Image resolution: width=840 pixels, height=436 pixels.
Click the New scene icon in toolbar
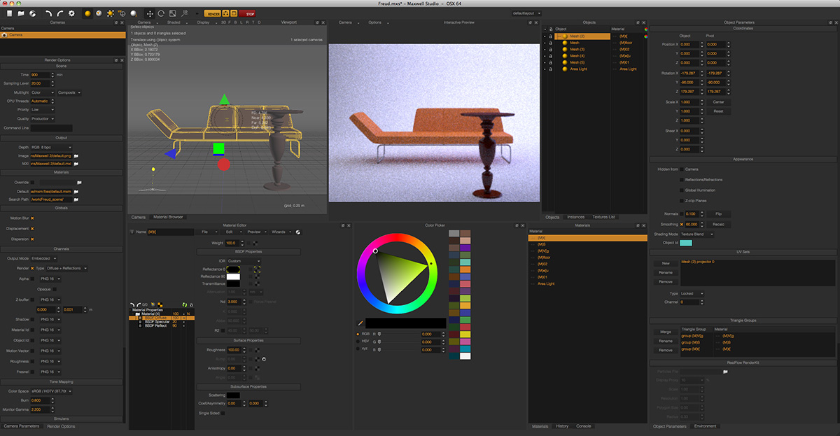8,13
